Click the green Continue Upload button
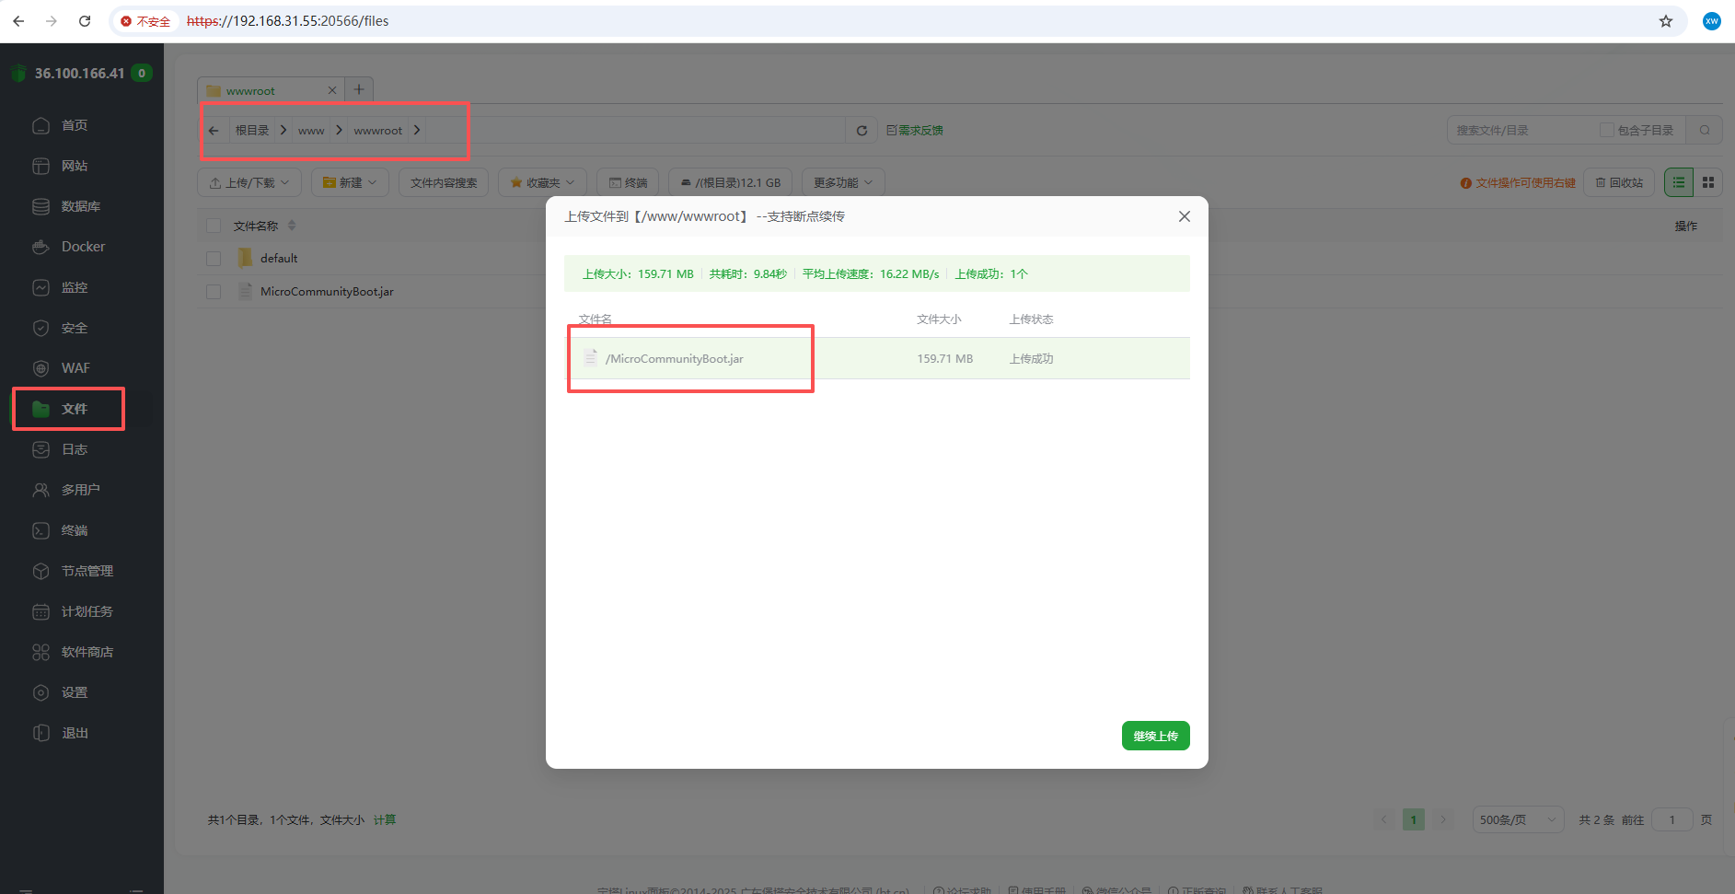 pyautogui.click(x=1155, y=736)
